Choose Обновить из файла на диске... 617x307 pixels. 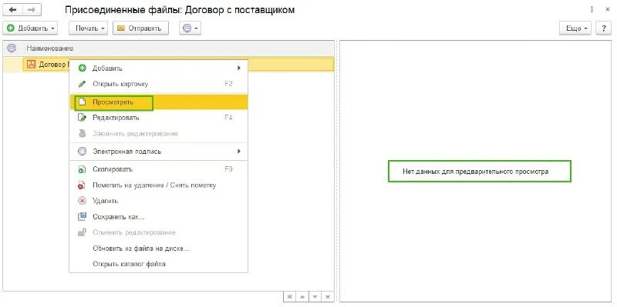[x=159, y=249]
